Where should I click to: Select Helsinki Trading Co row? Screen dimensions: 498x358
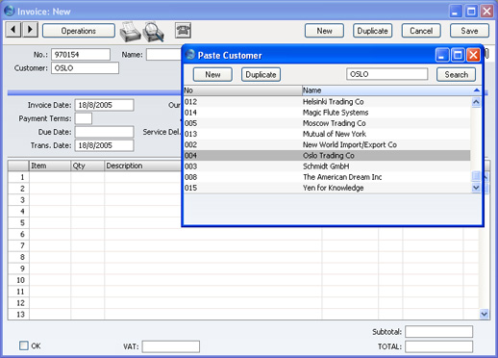click(x=327, y=102)
